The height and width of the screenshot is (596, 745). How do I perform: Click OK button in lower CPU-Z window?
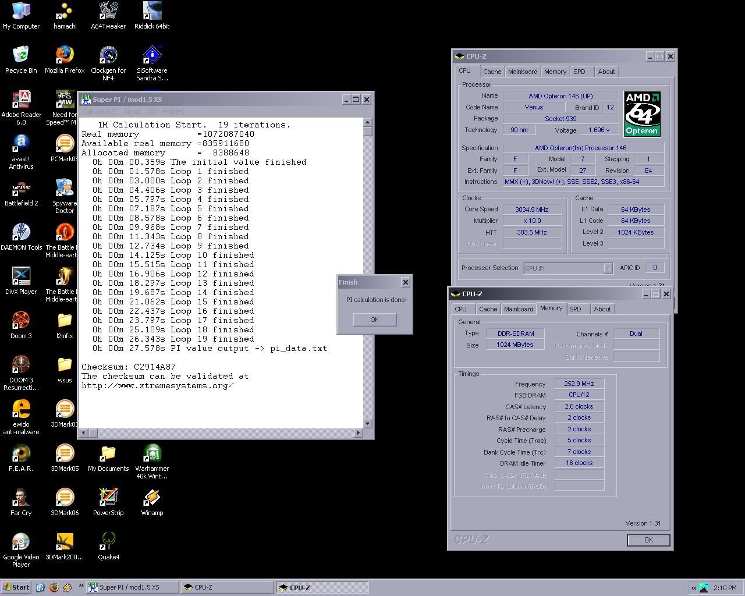click(648, 540)
